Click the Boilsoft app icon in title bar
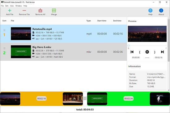The height and width of the screenshot is (113, 170). 2,2
